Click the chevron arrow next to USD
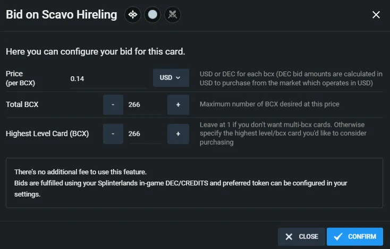The width and height of the screenshot is (390, 249). click(178, 78)
